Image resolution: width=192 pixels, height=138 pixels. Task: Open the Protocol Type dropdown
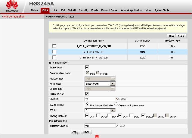[x=100, y=79]
